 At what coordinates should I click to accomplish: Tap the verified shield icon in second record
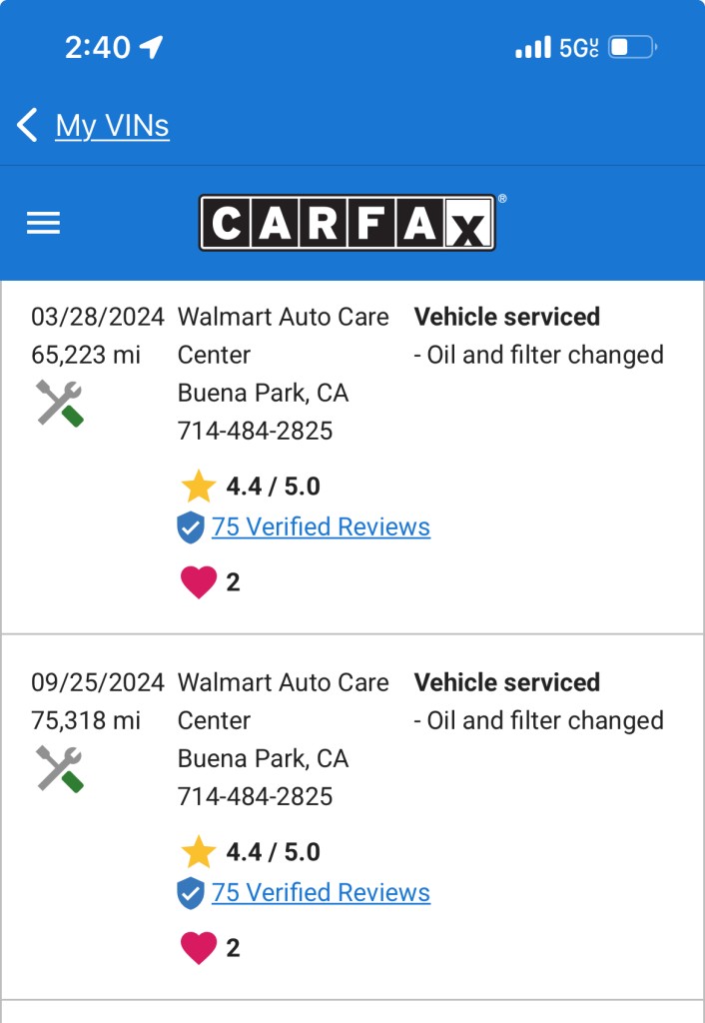point(191,892)
